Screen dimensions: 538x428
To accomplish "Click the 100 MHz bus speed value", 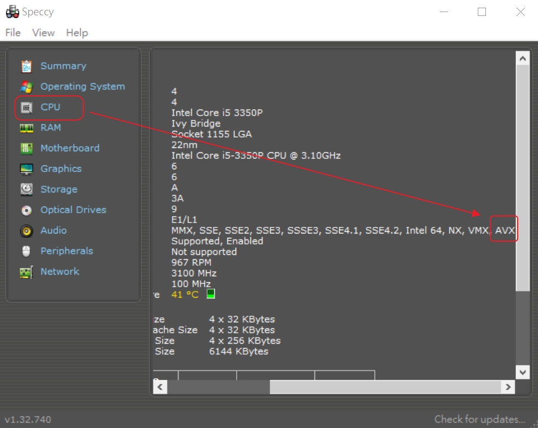I will [x=191, y=284].
